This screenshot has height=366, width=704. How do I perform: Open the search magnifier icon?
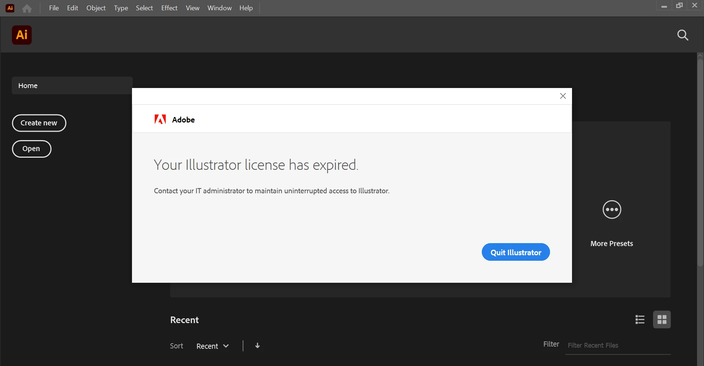(683, 35)
